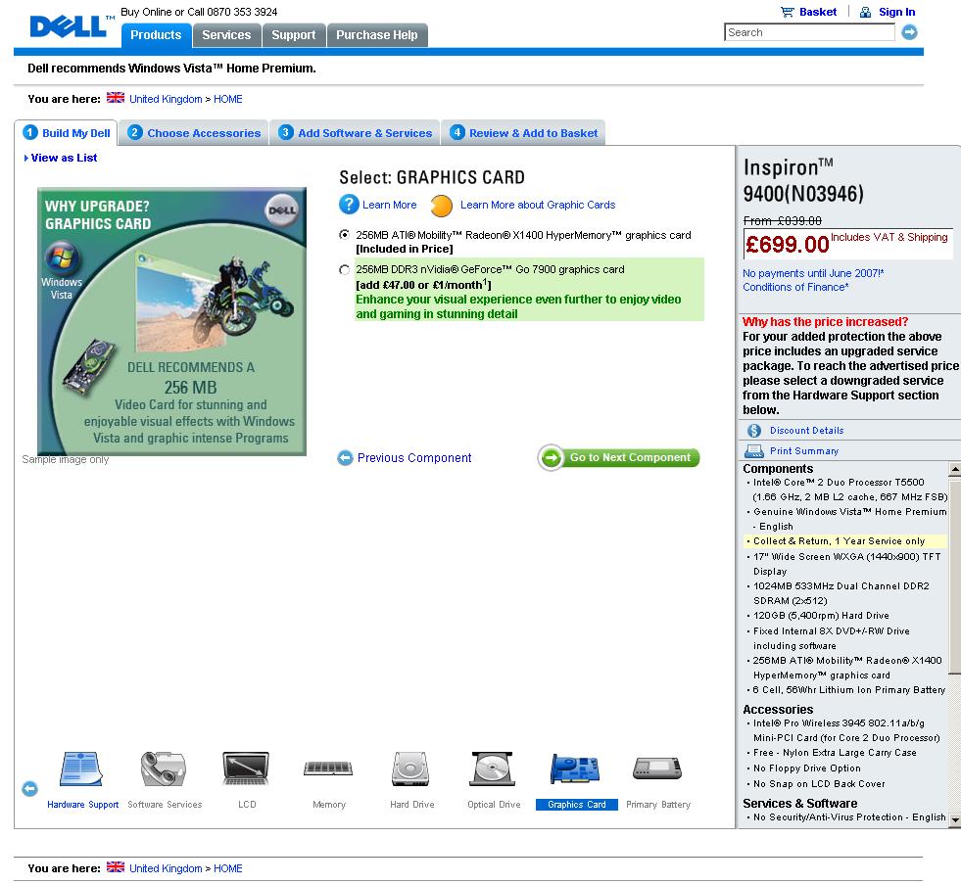Click the £699.00 price text
This screenshot has height=885, width=961.
tap(787, 245)
